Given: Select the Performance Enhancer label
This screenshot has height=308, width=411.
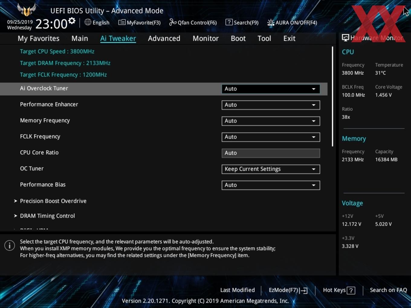Looking at the screenshot, I should 49,104.
